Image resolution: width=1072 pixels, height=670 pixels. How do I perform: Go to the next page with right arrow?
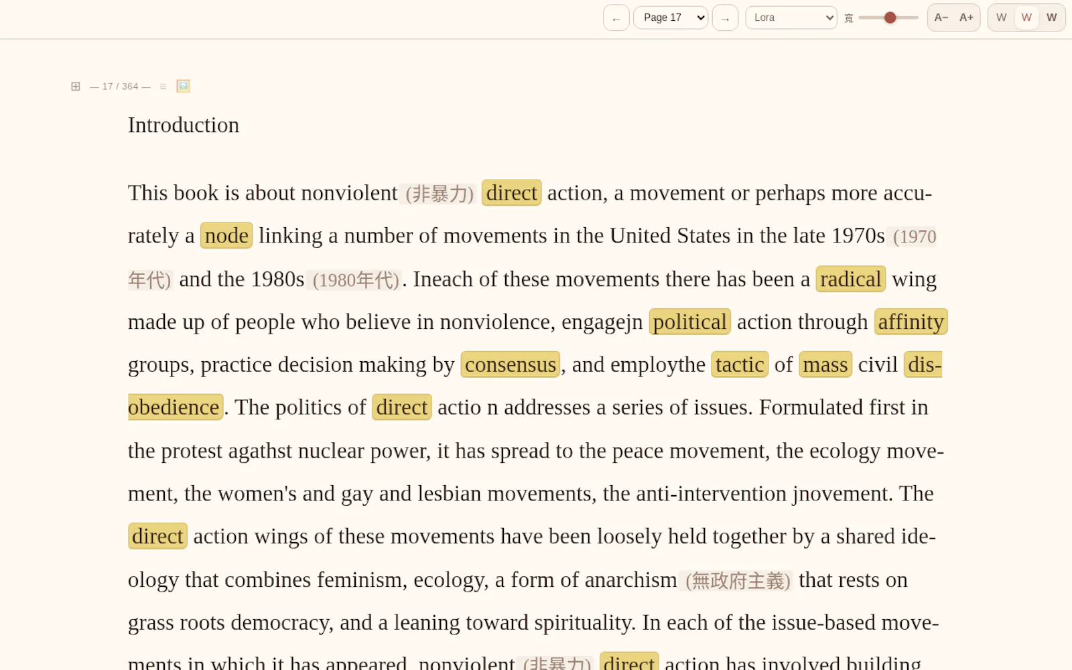[x=725, y=18]
